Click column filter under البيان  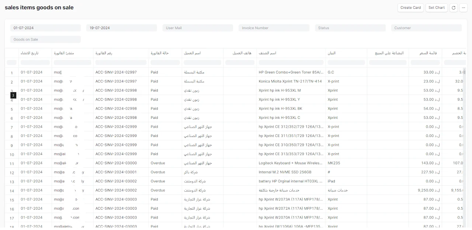pos(346,62)
